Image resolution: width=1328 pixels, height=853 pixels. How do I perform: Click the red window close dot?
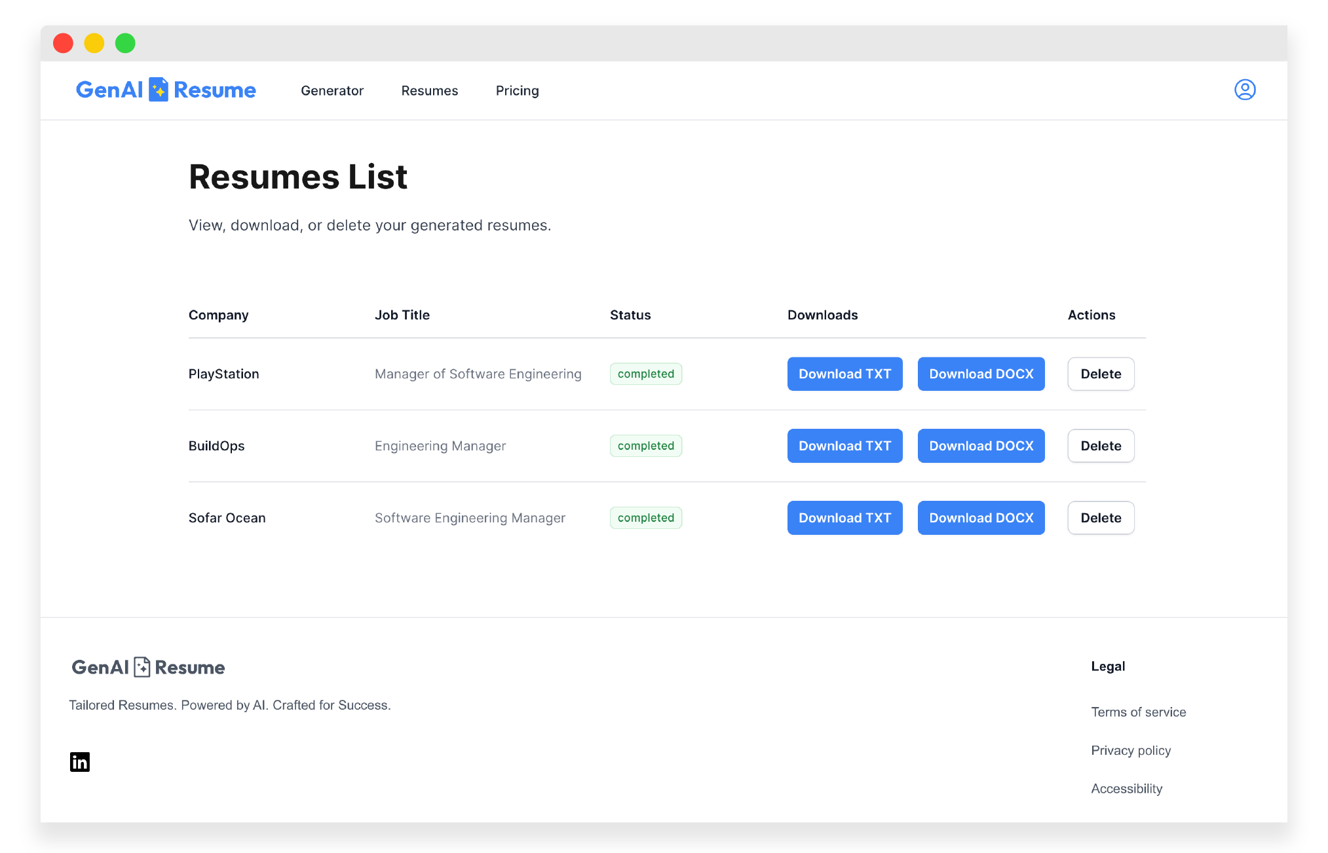point(64,43)
